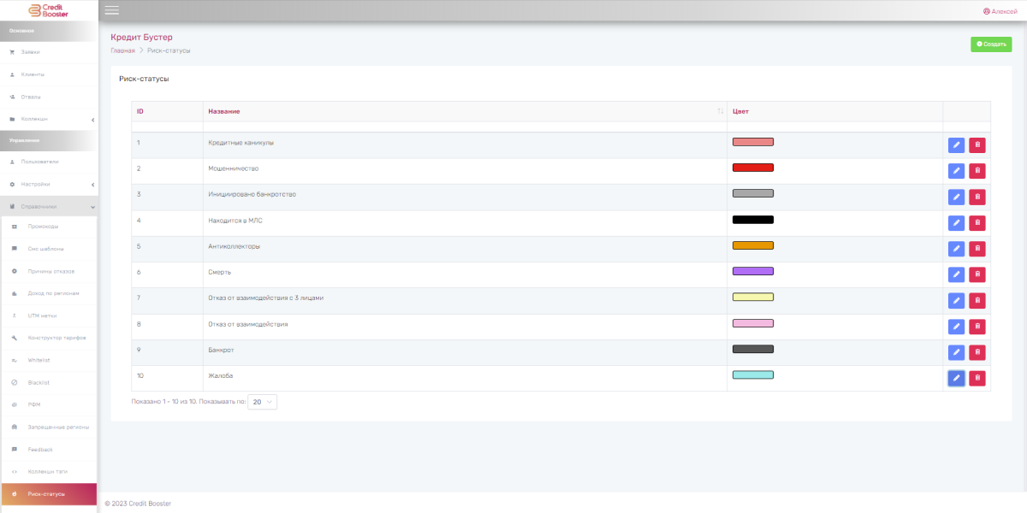Open Промокоды in sidebar
The image size is (1027, 513).
pyautogui.click(x=43, y=227)
